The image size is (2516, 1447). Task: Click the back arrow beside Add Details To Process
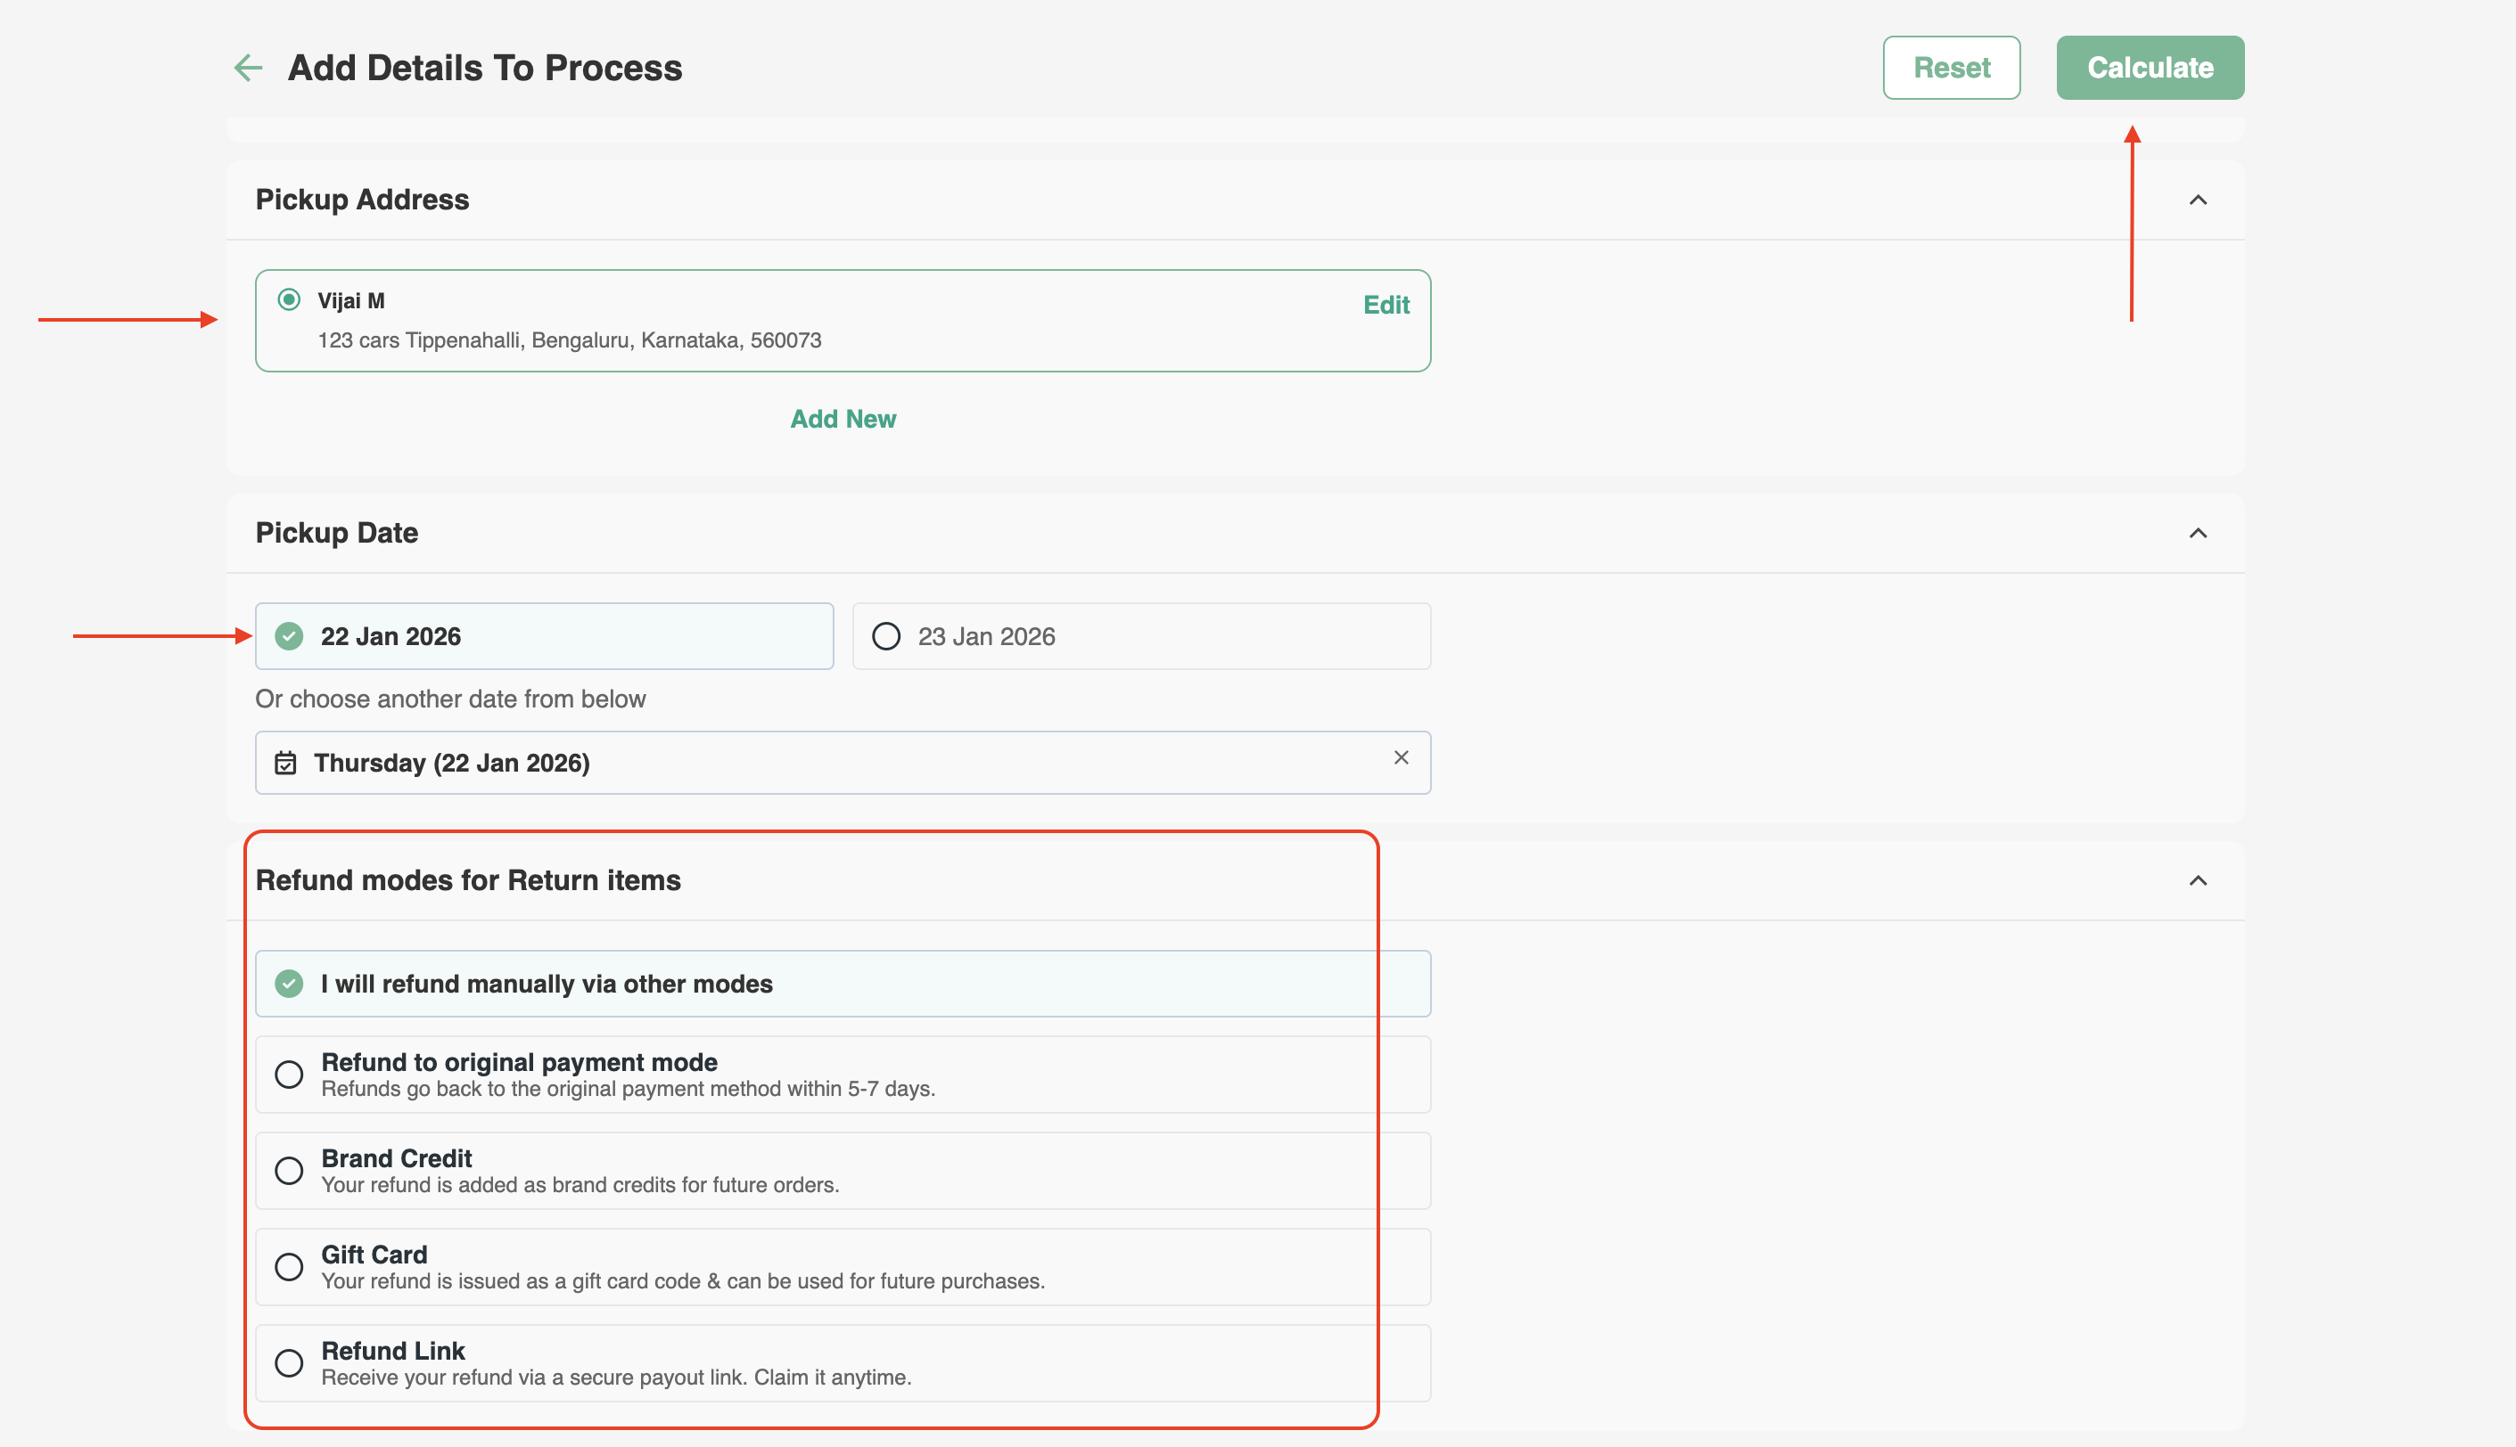[x=248, y=68]
